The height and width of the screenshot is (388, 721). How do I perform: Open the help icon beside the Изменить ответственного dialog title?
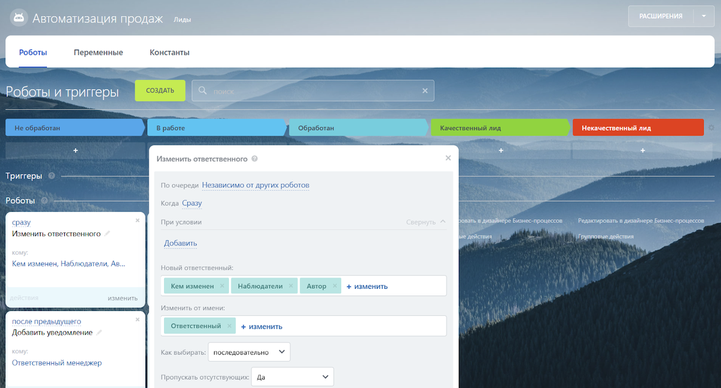pos(255,159)
